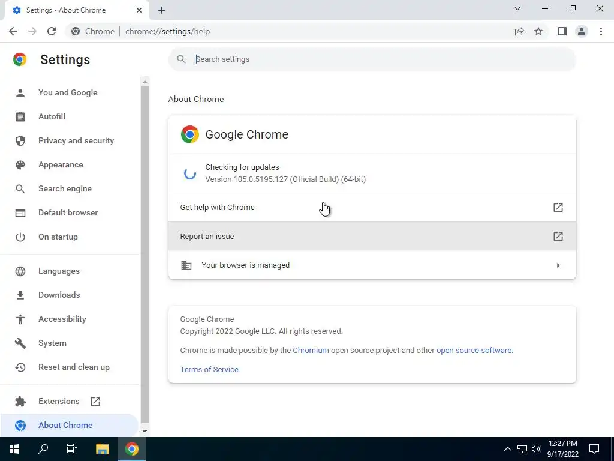Open the tab search dropdown arrow

click(x=517, y=8)
